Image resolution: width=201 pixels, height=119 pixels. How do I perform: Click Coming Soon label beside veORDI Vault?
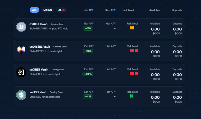(x=58, y=70)
